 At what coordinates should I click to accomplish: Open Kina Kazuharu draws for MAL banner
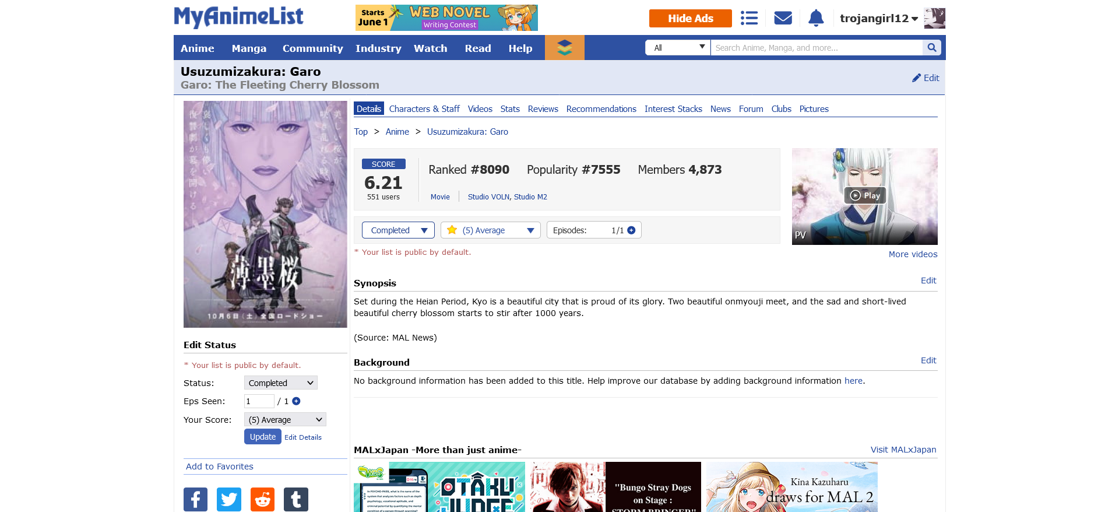tap(792, 487)
